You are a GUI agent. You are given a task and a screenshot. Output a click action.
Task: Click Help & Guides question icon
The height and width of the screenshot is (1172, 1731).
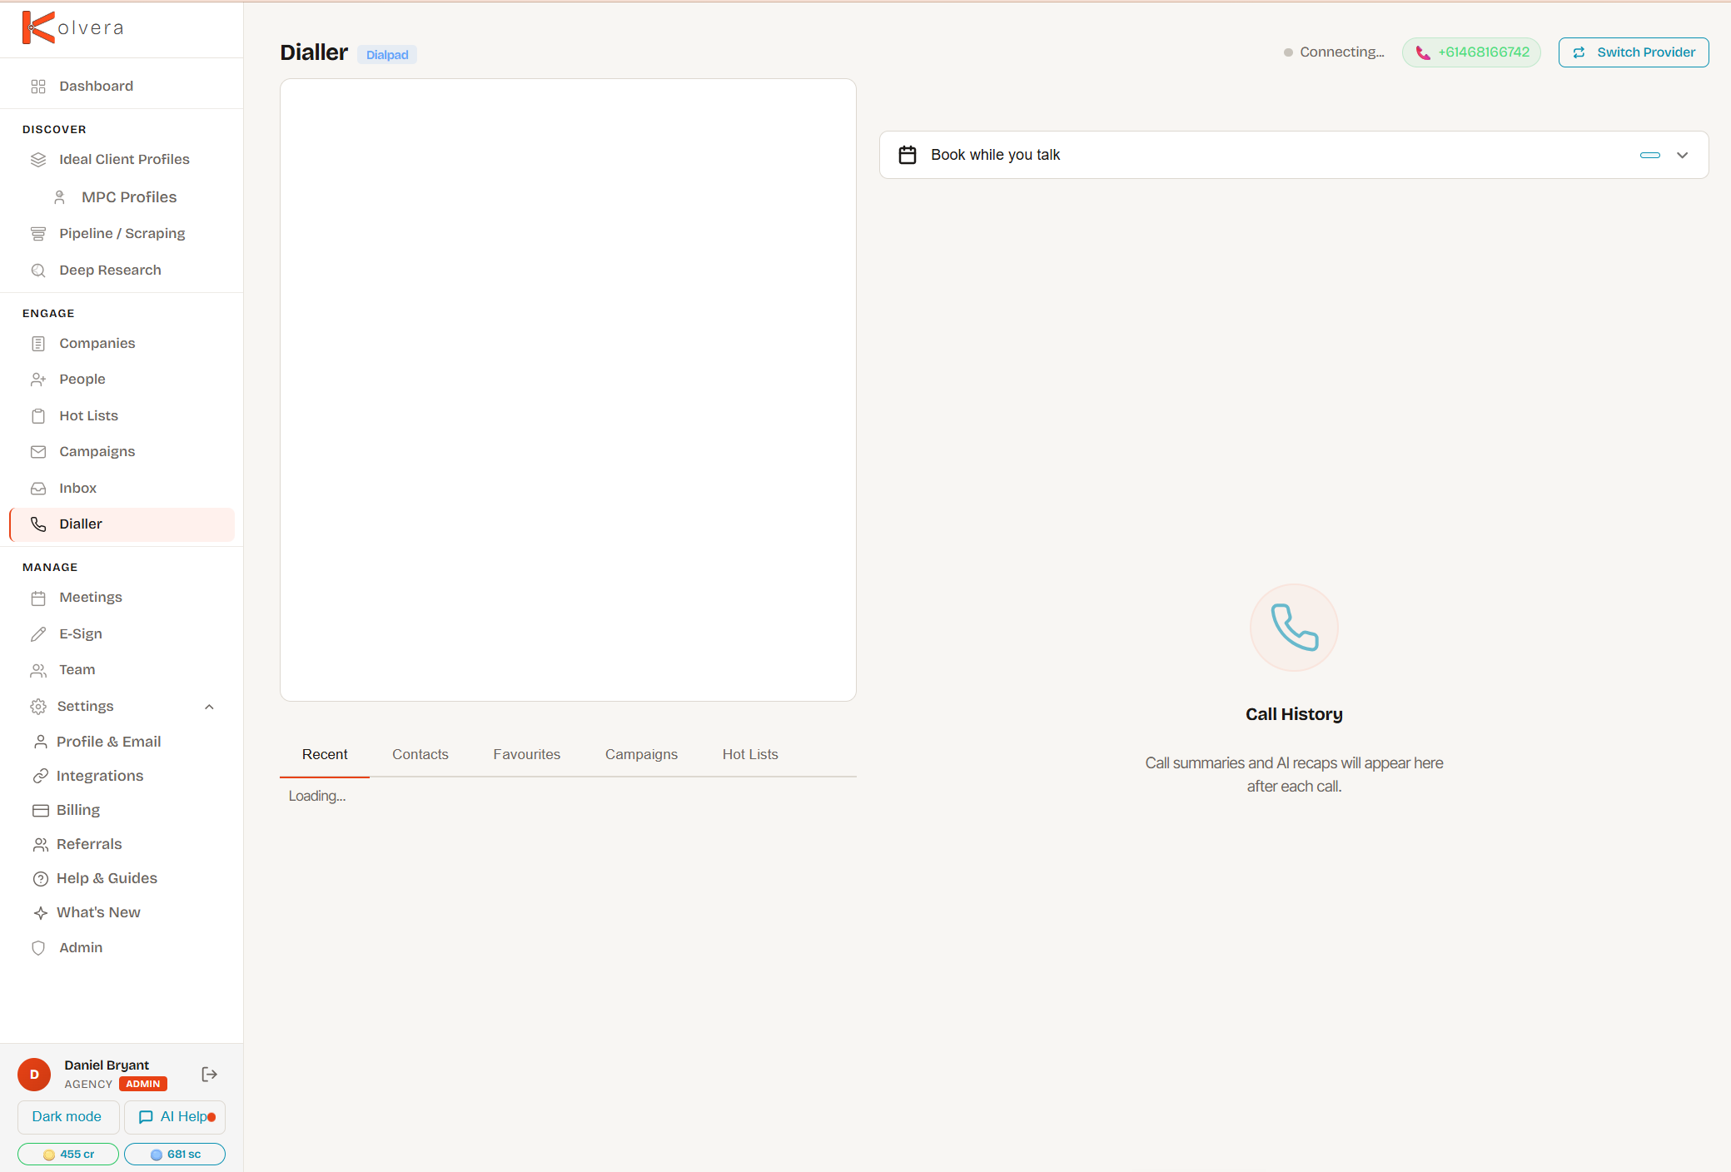pyautogui.click(x=41, y=879)
